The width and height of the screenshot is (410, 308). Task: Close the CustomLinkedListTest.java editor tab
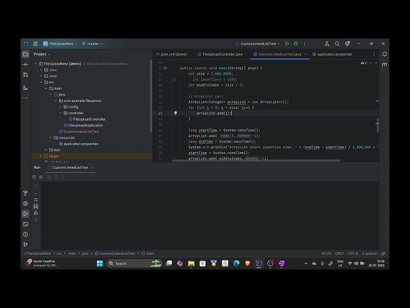click(305, 54)
